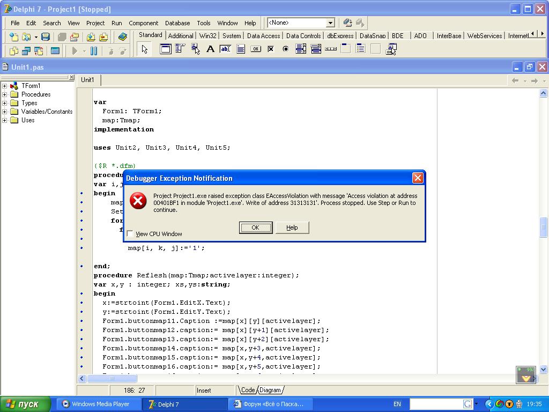
Task: Select the RadioButton component icon
Action: click(286, 49)
